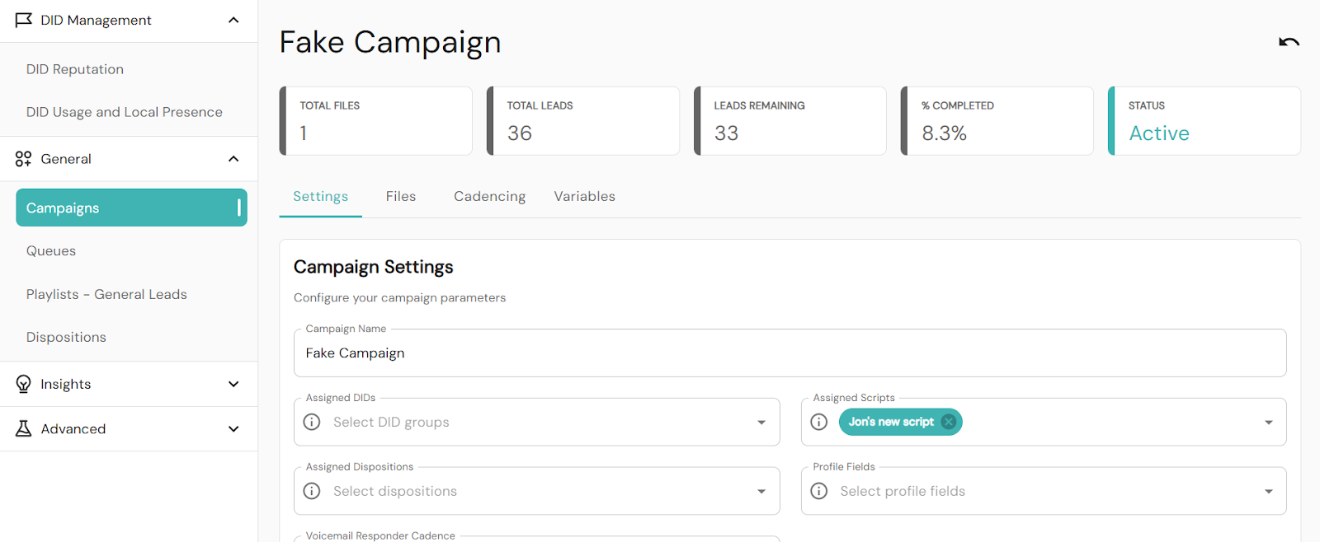The image size is (1320, 542).
Task: Remove the Jon's new script chip
Action: [949, 422]
